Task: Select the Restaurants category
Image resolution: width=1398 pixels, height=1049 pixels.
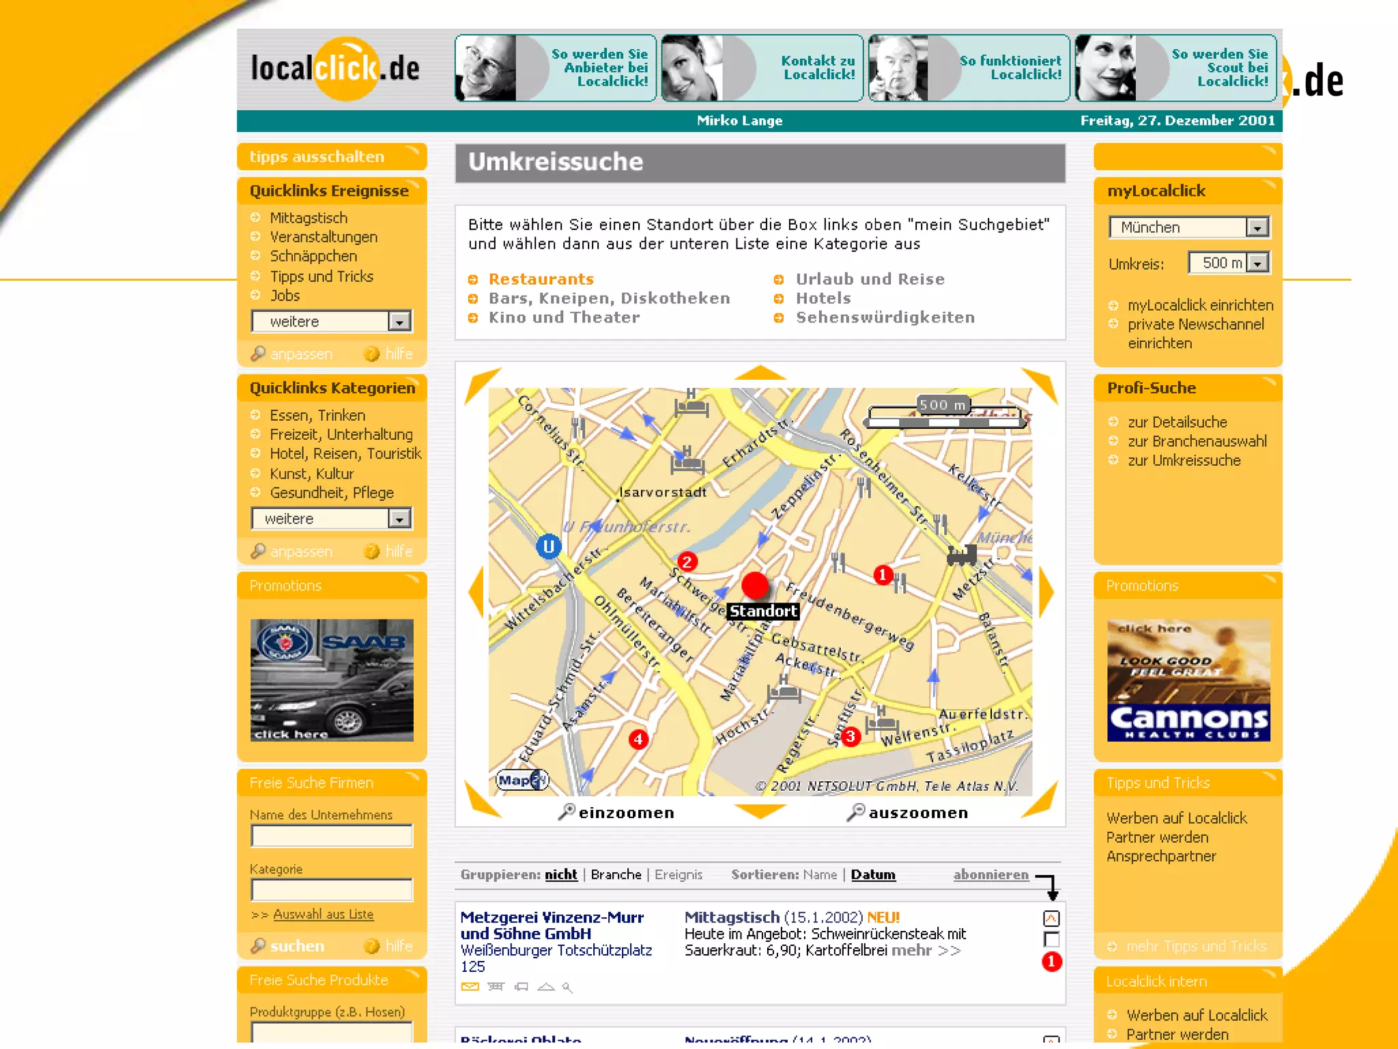Action: 541,279
